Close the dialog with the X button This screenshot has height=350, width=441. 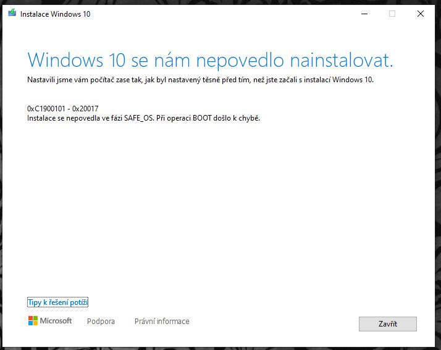[421, 14]
